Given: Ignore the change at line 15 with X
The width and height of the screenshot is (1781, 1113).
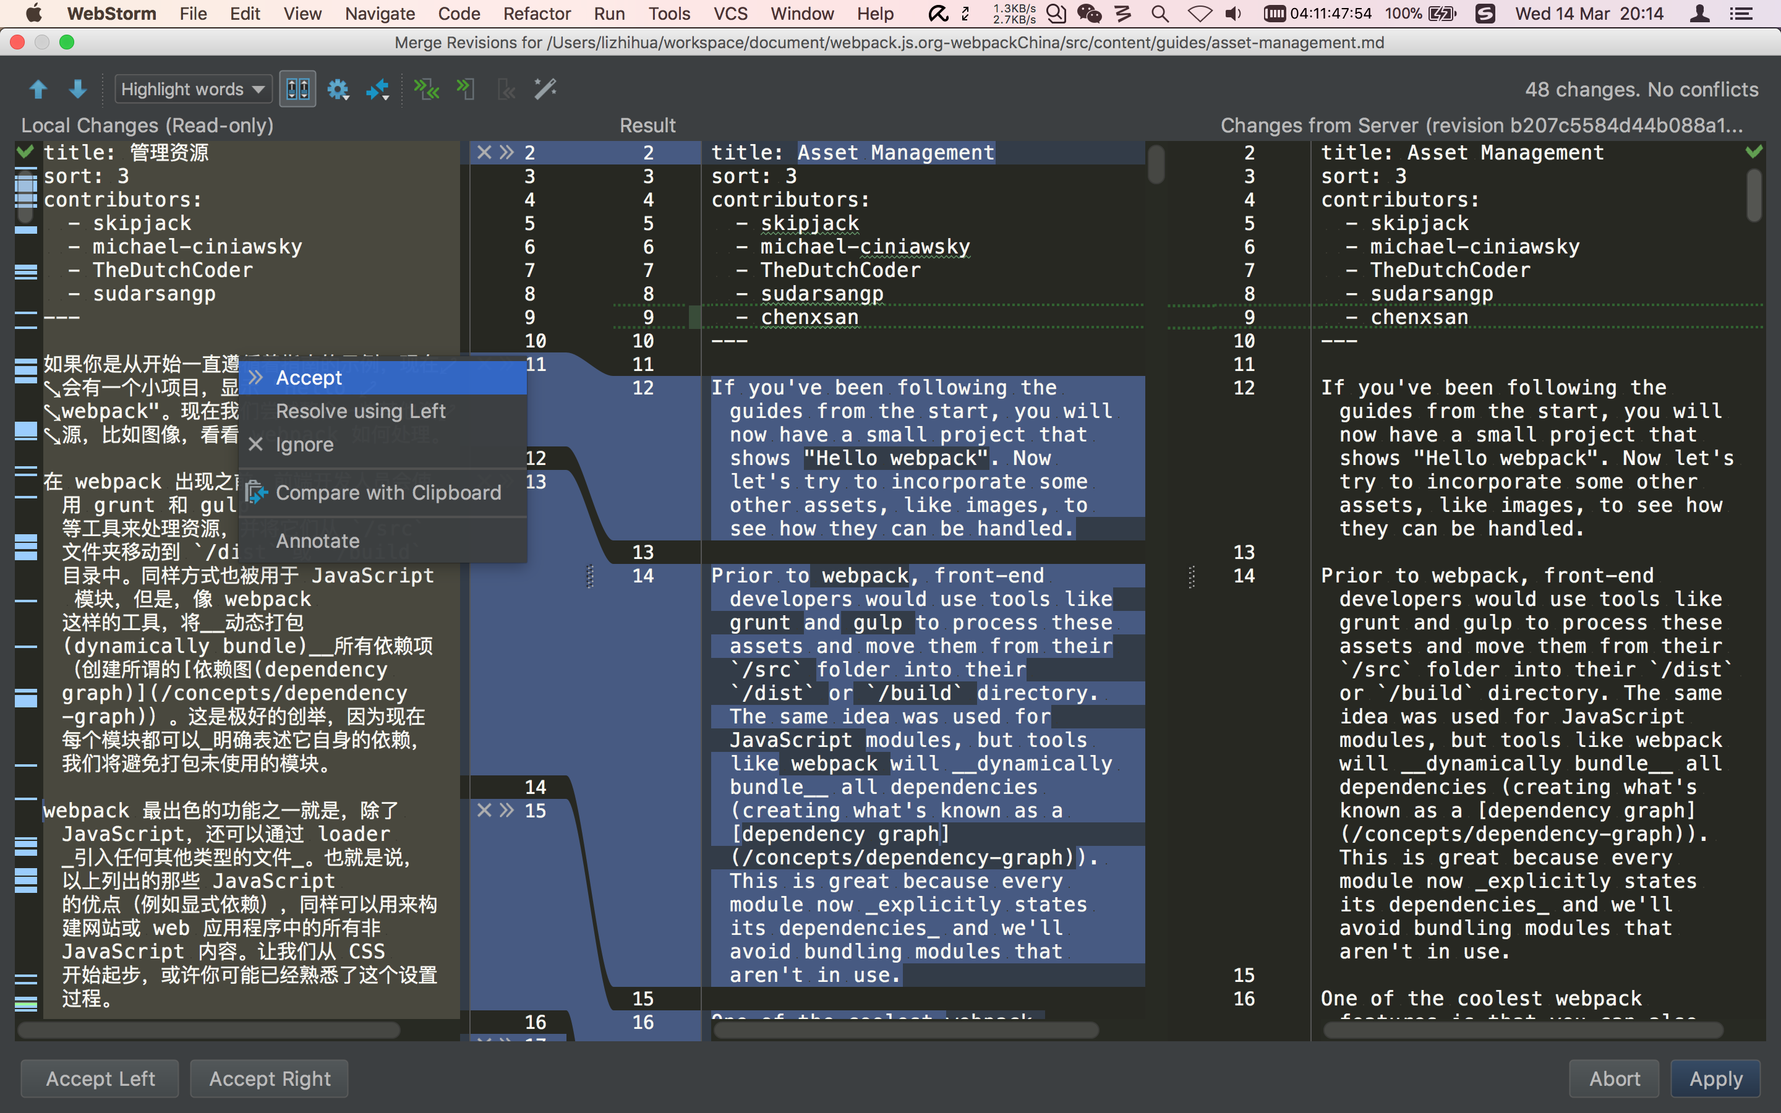Looking at the screenshot, I should tap(484, 811).
